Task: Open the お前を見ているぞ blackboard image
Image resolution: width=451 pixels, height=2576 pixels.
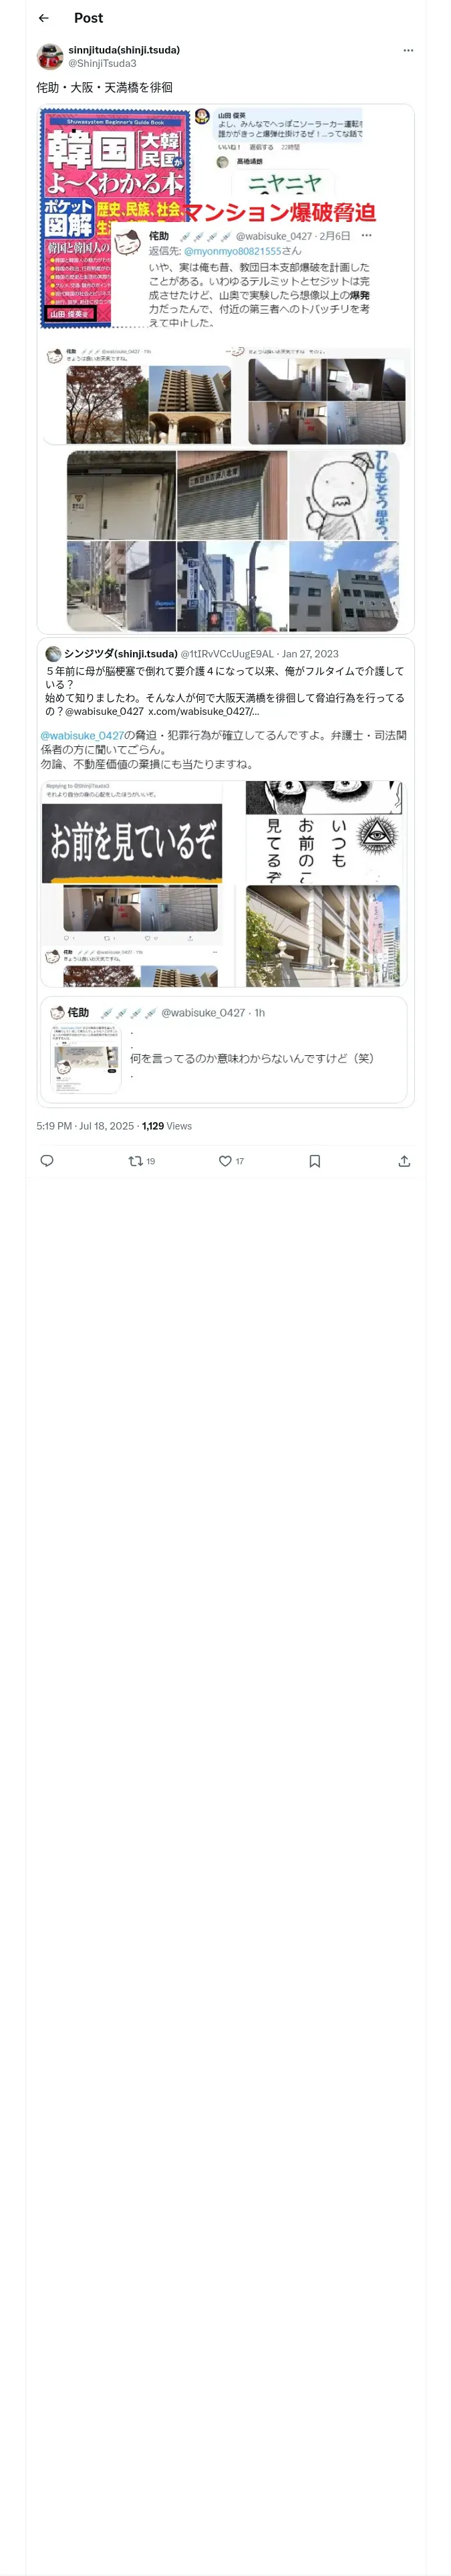Action: tap(132, 843)
